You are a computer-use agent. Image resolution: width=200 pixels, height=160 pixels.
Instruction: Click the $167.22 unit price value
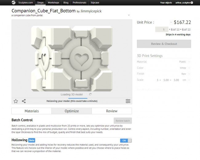182,23
